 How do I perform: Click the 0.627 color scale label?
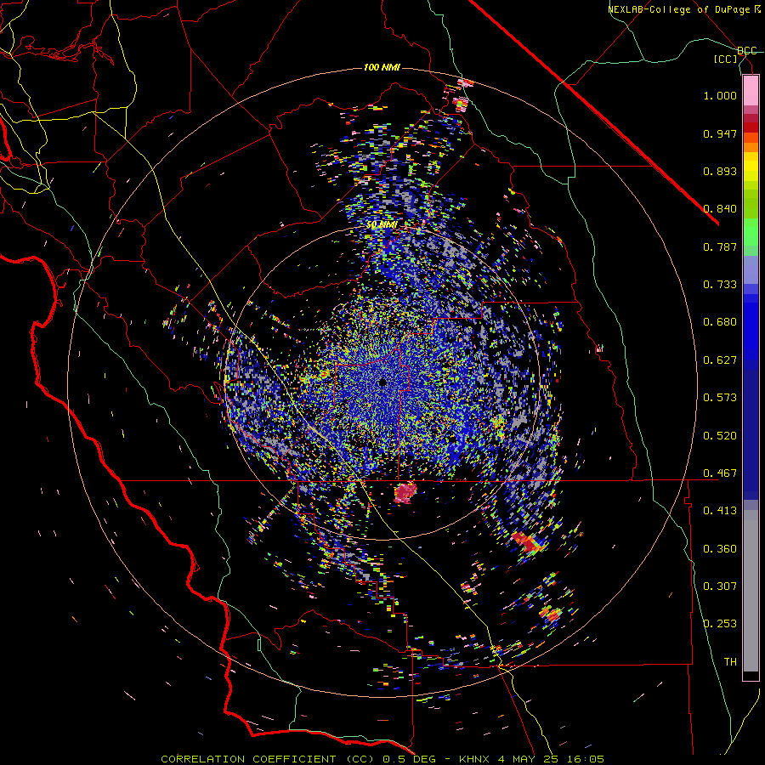point(720,360)
